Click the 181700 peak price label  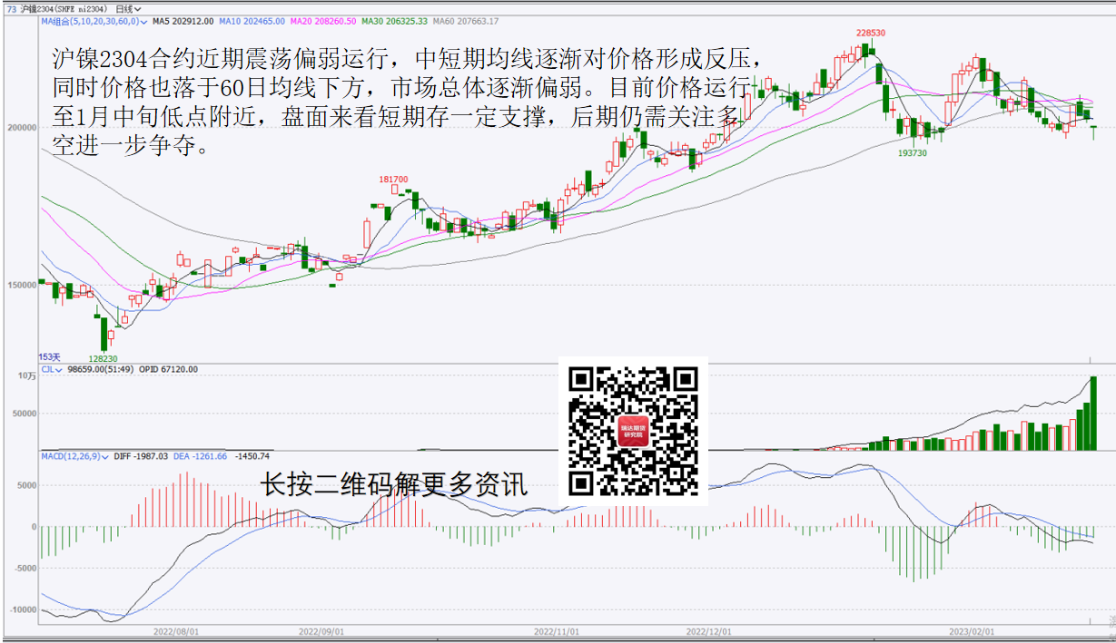[393, 180]
